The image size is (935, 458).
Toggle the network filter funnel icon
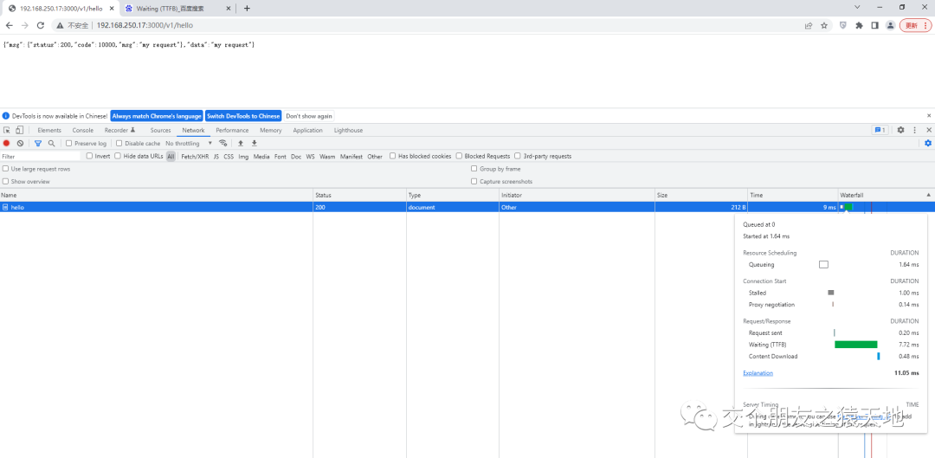(x=38, y=143)
